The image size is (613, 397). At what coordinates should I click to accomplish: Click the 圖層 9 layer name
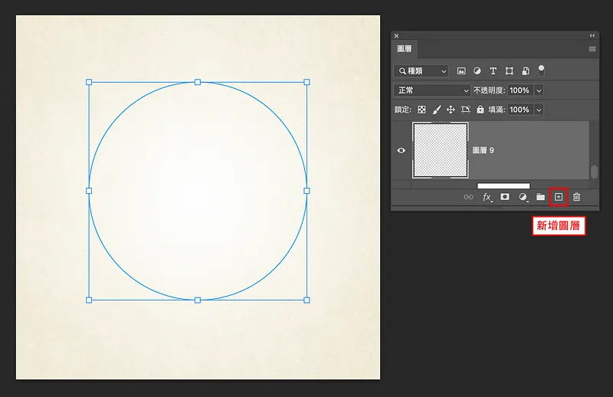tap(484, 150)
